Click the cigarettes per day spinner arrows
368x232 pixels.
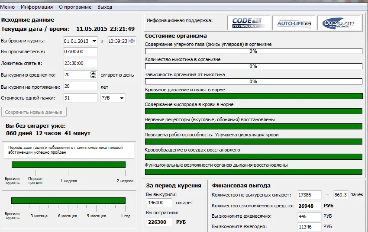[x=94, y=75]
